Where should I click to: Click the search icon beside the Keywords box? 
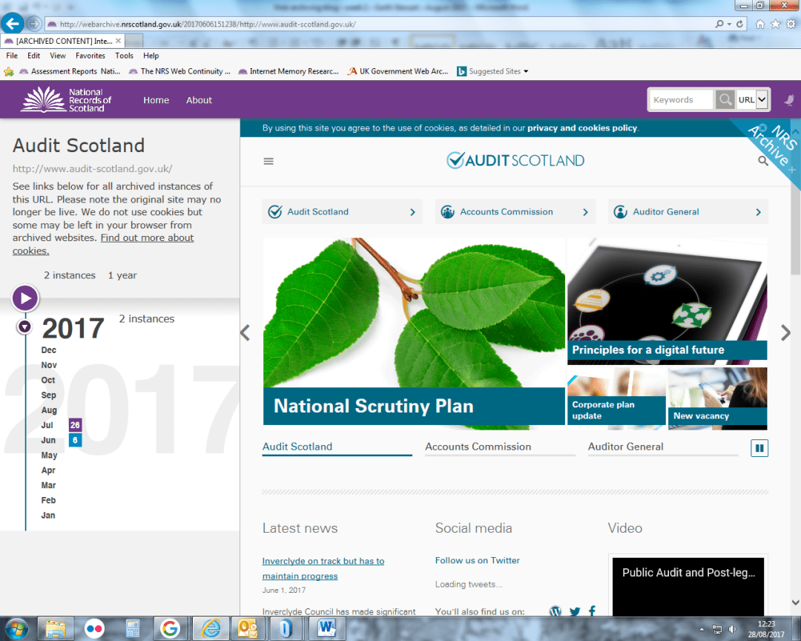[x=725, y=99]
